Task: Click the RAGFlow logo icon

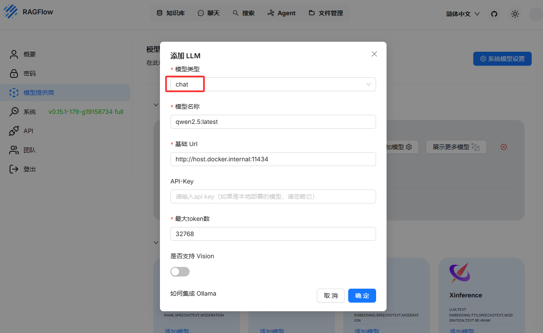Action: click(11, 12)
